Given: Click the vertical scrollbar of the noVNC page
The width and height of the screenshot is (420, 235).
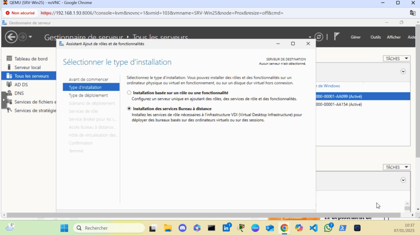Looking at the screenshot, I should 418,91.
